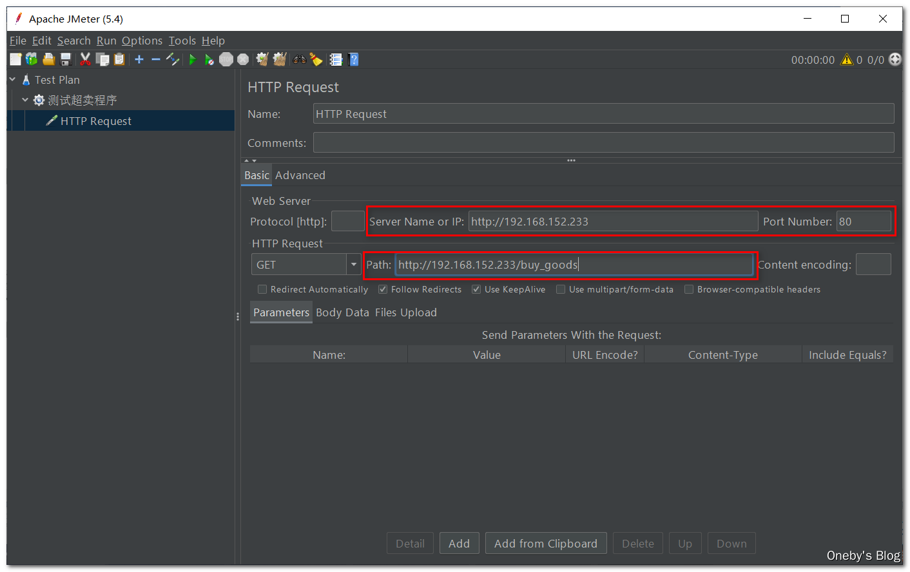Collapse the name panel with up arrow
This screenshot has height=572, width=910.
[x=247, y=160]
